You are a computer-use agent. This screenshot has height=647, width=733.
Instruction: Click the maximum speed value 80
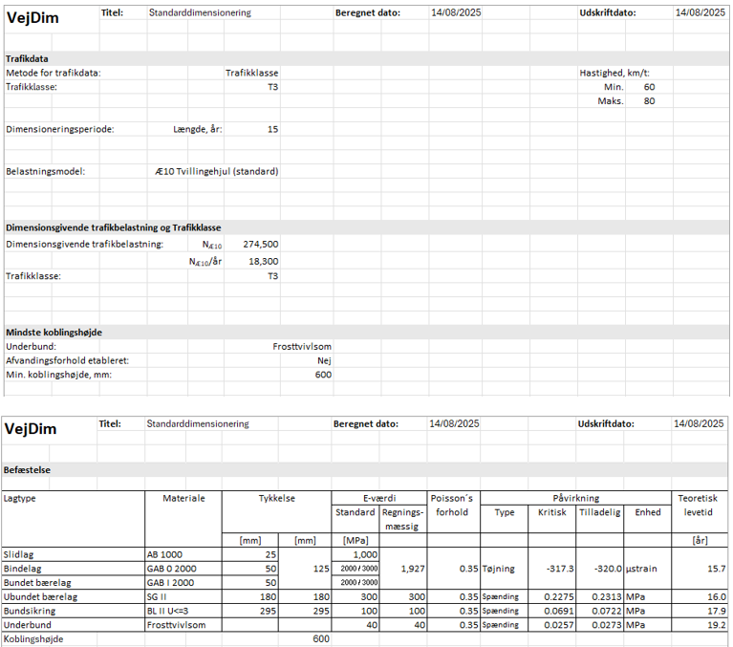pos(649,101)
